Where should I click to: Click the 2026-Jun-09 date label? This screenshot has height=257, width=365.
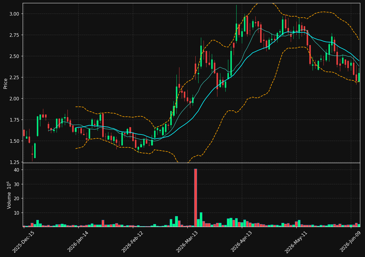click(351, 242)
